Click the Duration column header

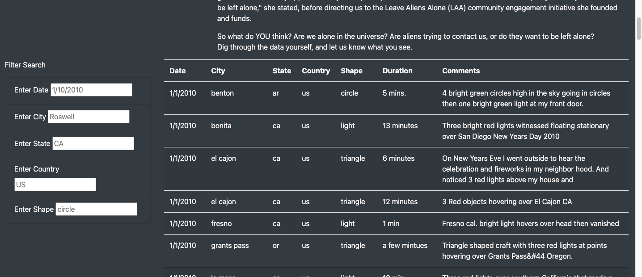click(x=397, y=71)
